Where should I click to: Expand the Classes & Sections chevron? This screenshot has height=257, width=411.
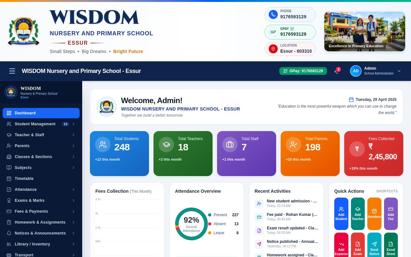click(74, 157)
